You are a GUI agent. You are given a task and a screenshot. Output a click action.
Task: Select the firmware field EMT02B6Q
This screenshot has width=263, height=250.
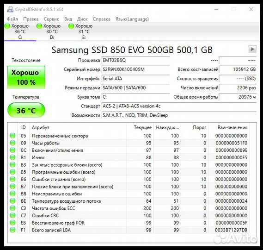(136, 60)
